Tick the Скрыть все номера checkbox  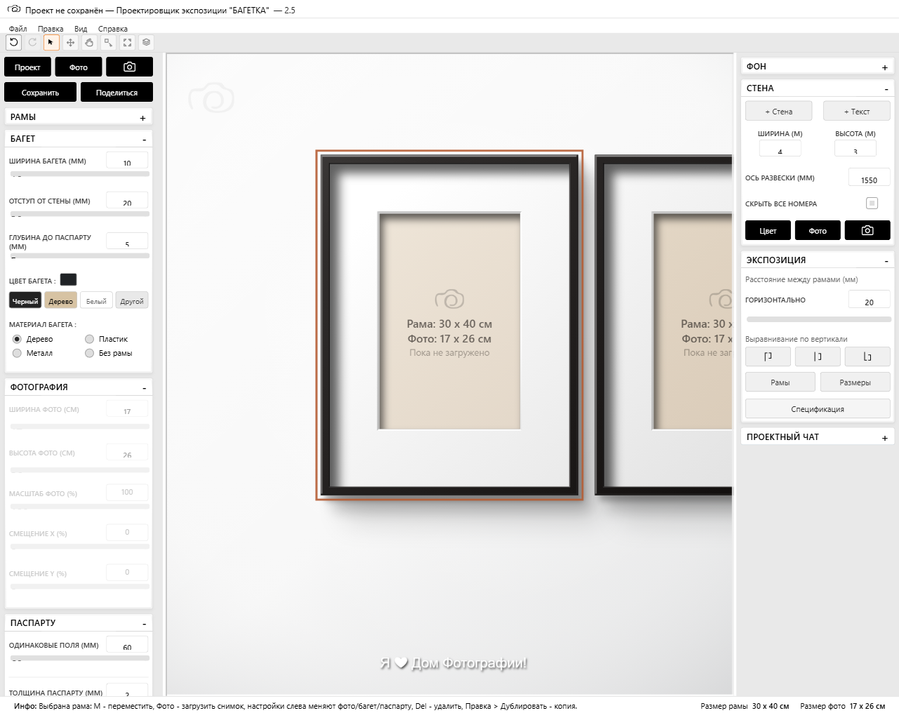click(872, 204)
